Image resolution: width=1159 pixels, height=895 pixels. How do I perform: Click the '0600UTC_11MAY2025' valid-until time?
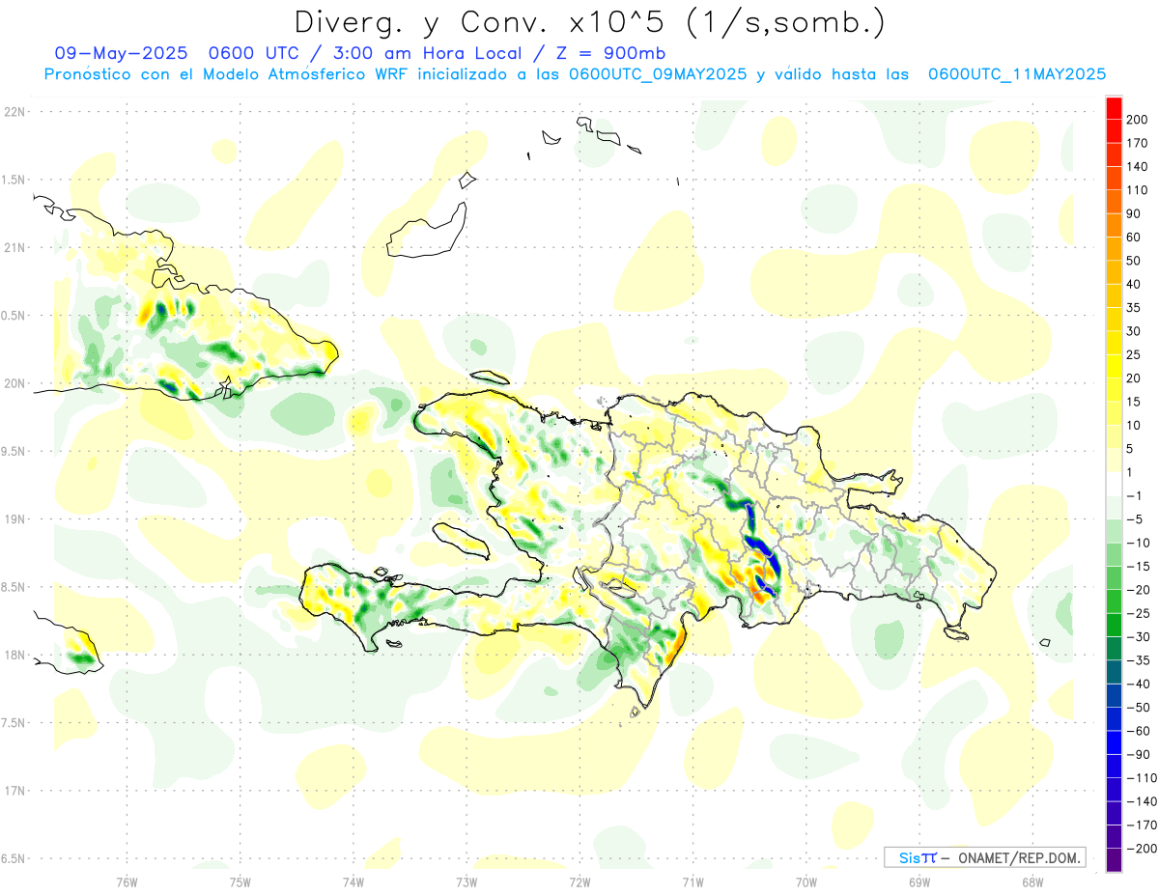[x=1017, y=74]
